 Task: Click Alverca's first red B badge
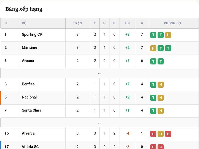point(153,134)
